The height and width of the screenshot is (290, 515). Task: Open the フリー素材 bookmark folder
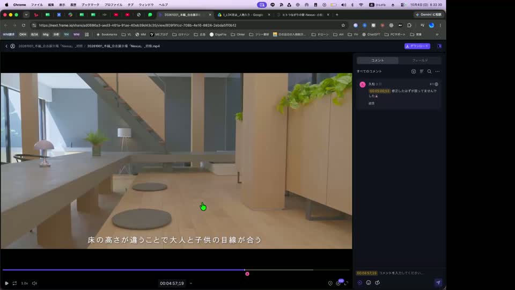click(x=259, y=34)
